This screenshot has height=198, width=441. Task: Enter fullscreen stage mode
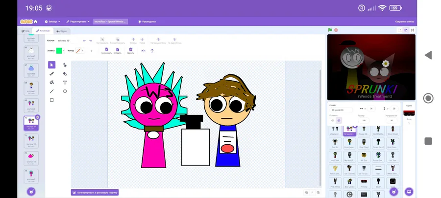coord(413,30)
